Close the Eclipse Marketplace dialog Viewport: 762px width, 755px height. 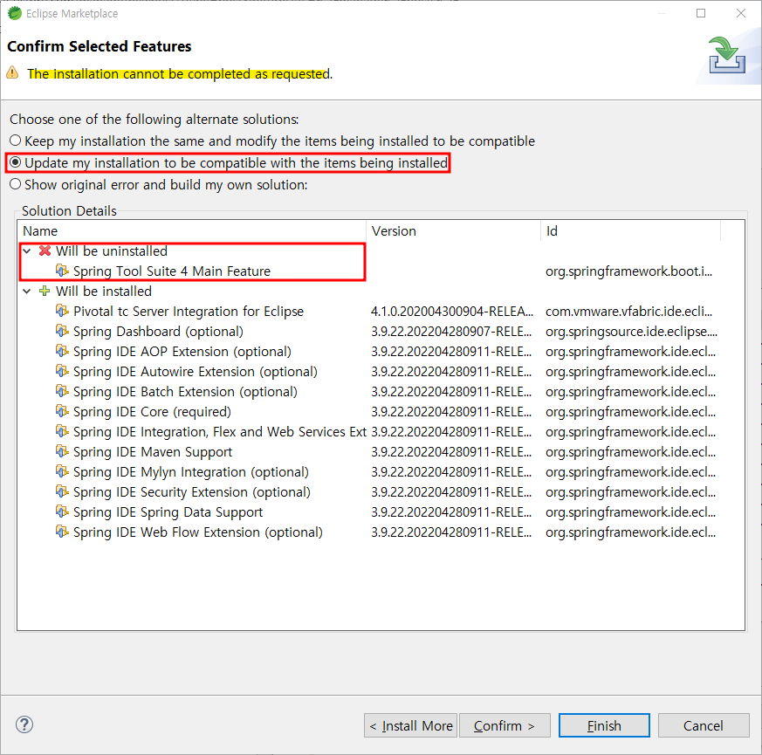click(741, 13)
